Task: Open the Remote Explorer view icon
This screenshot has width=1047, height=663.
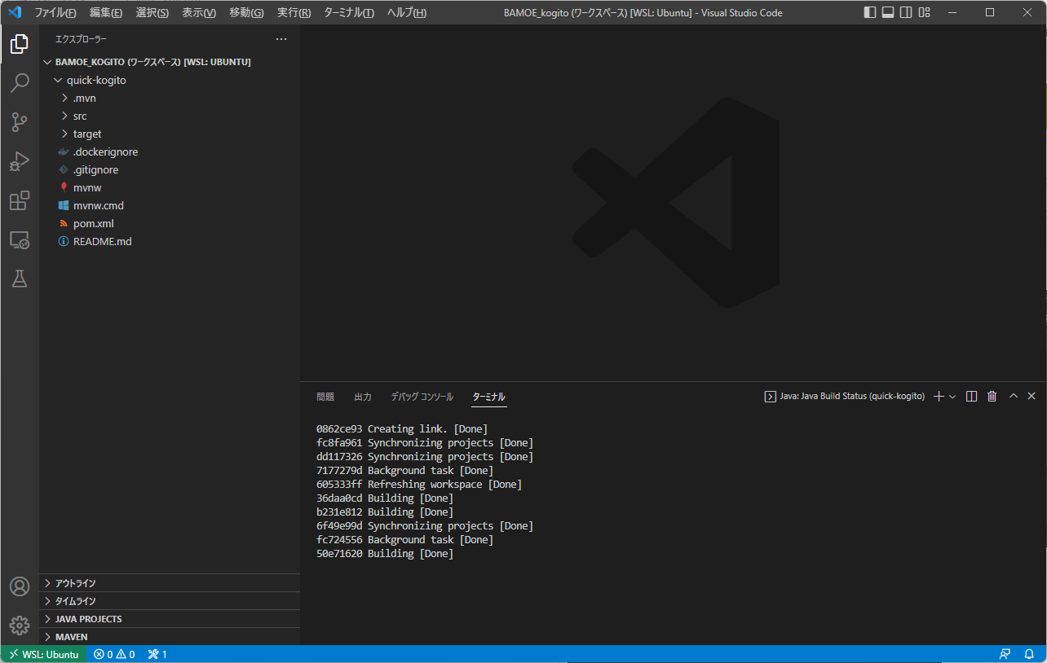Action: click(x=20, y=240)
